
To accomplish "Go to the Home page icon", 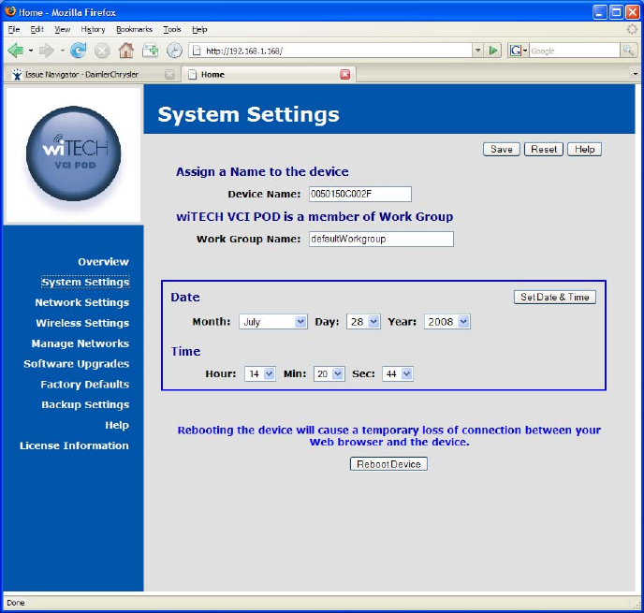I will tap(125, 51).
